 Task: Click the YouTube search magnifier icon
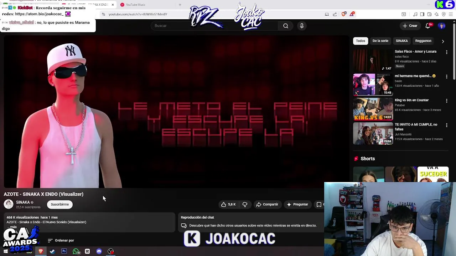[286, 26]
